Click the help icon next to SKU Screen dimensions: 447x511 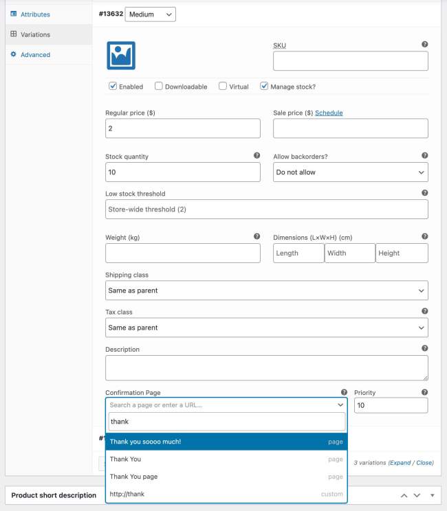coord(424,45)
